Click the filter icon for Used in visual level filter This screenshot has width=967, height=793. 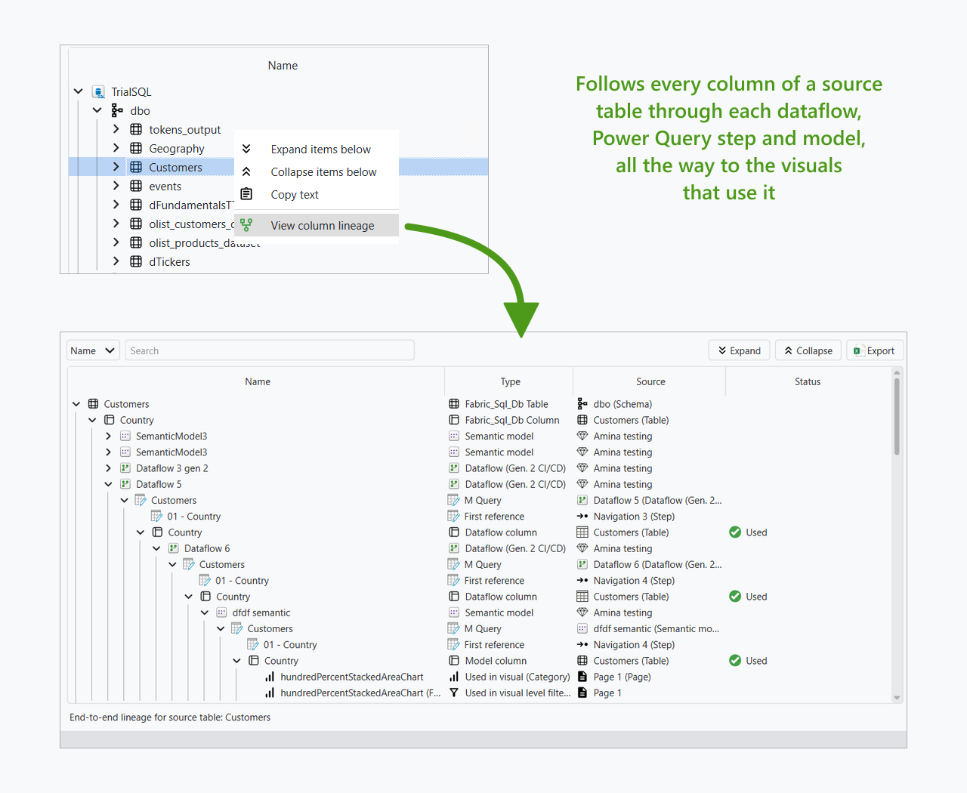(454, 693)
